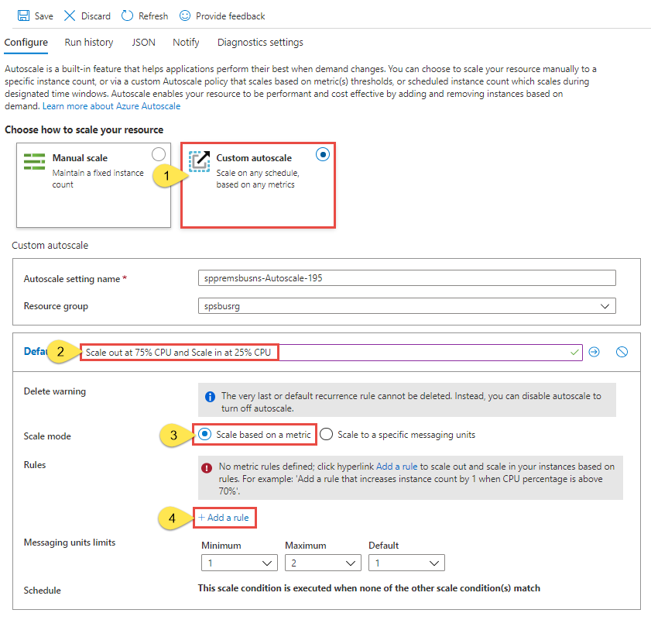This screenshot has height=620, width=651.
Task: Open the Resource group dropdown
Action: click(407, 306)
